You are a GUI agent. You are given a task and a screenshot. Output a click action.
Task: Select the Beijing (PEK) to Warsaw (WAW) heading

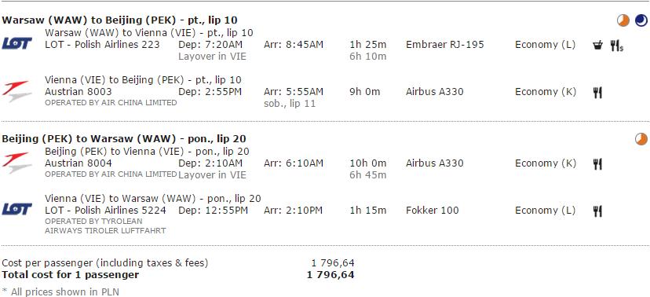[x=124, y=139]
